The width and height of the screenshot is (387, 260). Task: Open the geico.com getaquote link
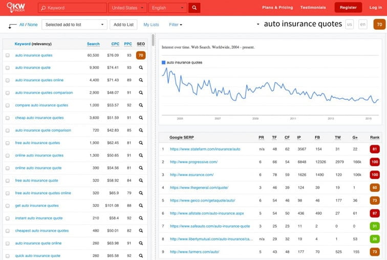click(x=202, y=201)
